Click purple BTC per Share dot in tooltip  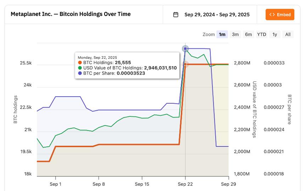pyautogui.click(x=80, y=73)
